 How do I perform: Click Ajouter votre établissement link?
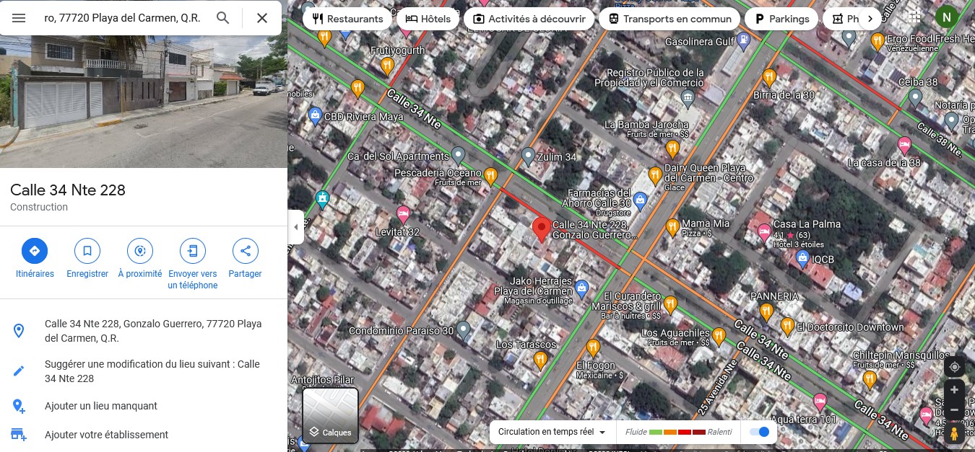pos(106,435)
